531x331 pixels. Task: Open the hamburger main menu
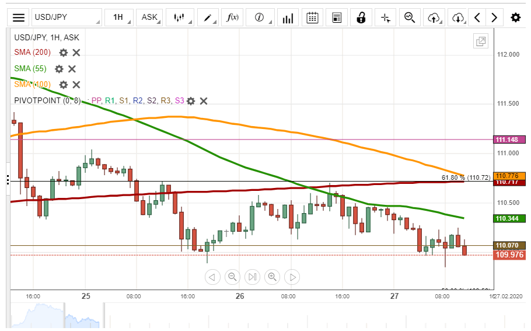19,18
